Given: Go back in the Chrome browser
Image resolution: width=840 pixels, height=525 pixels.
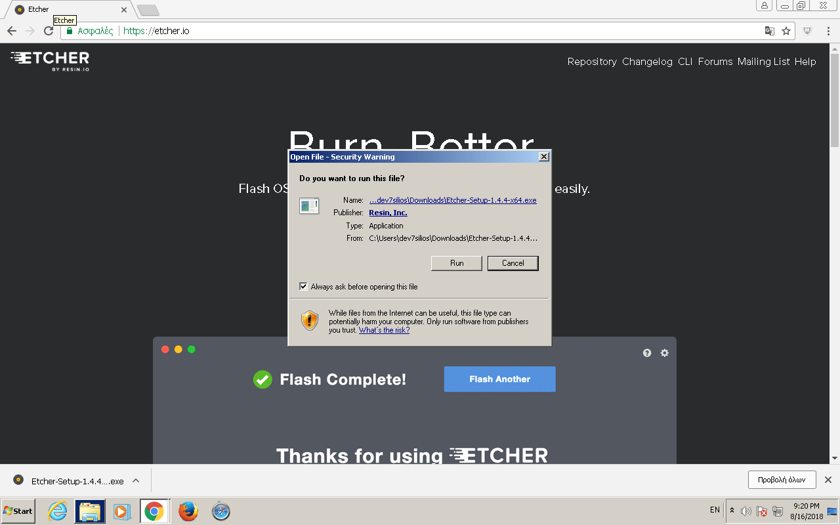Looking at the screenshot, I should tap(12, 31).
